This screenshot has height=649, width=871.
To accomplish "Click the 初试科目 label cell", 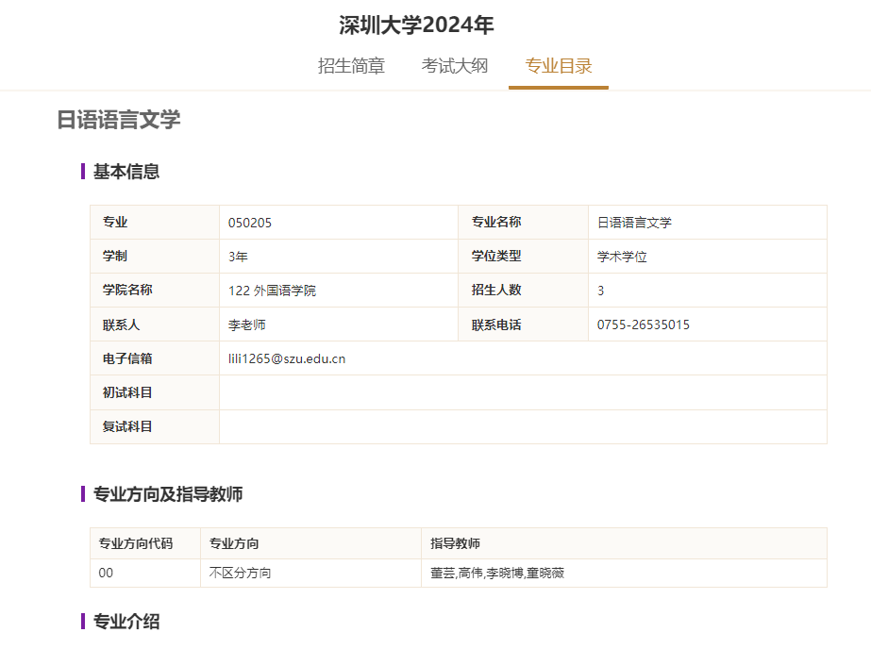I will [155, 392].
